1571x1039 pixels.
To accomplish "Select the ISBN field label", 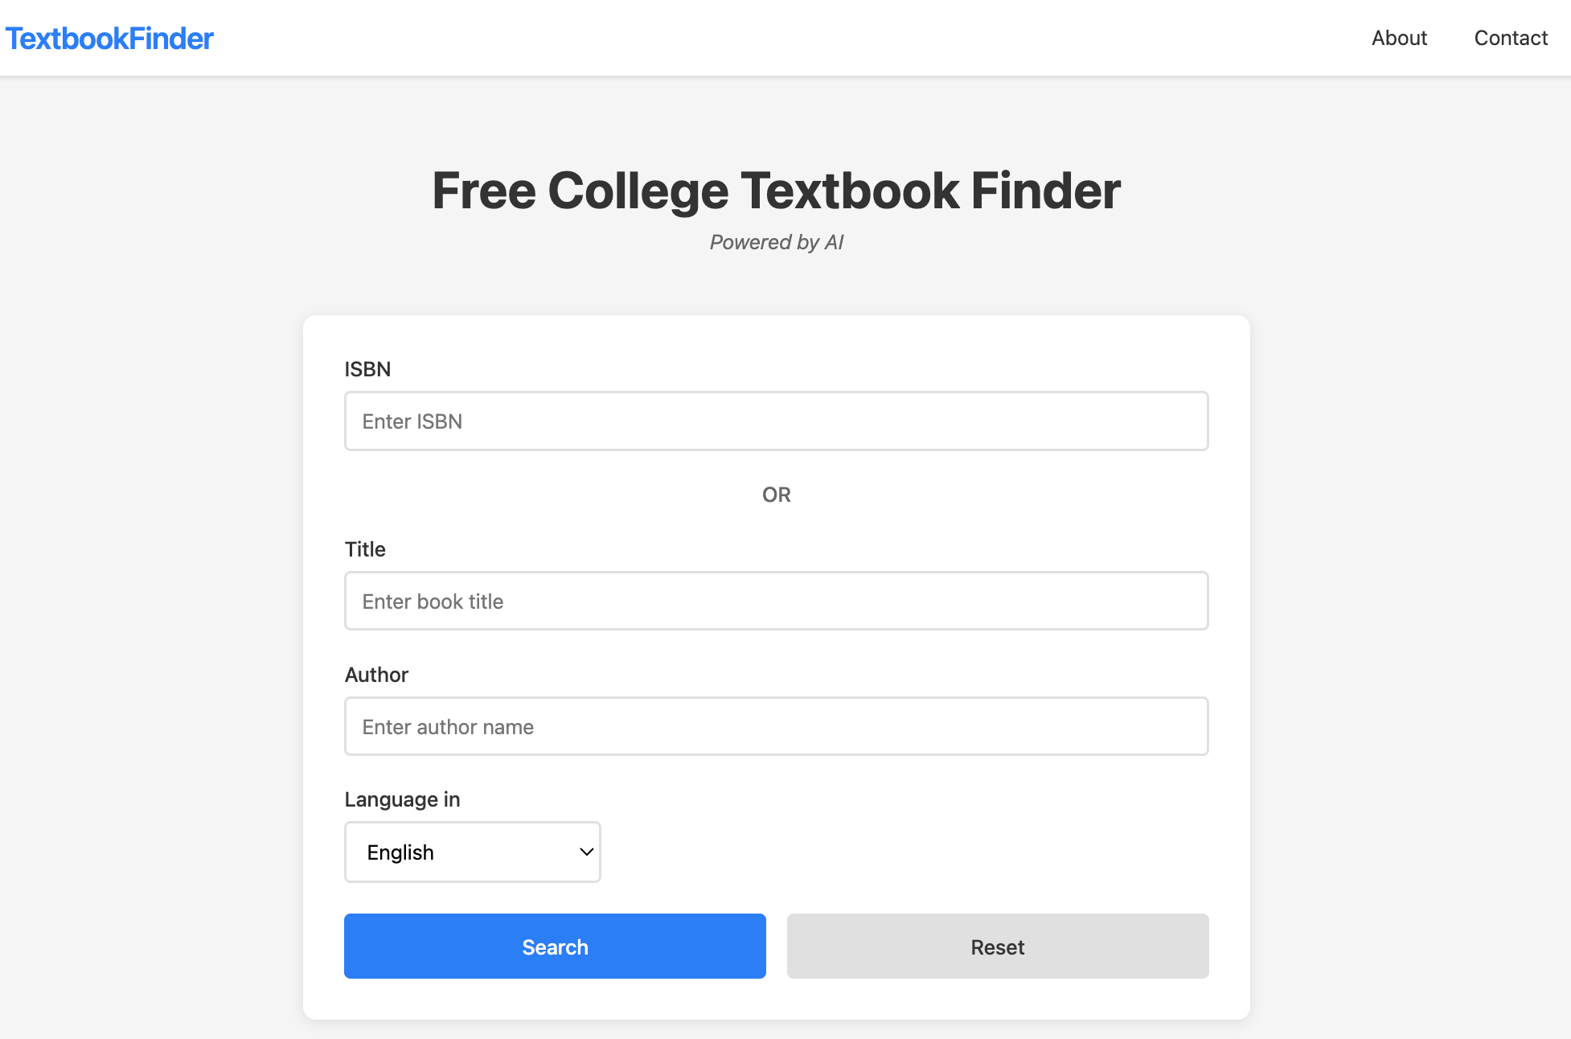I will pyautogui.click(x=367, y=369).
